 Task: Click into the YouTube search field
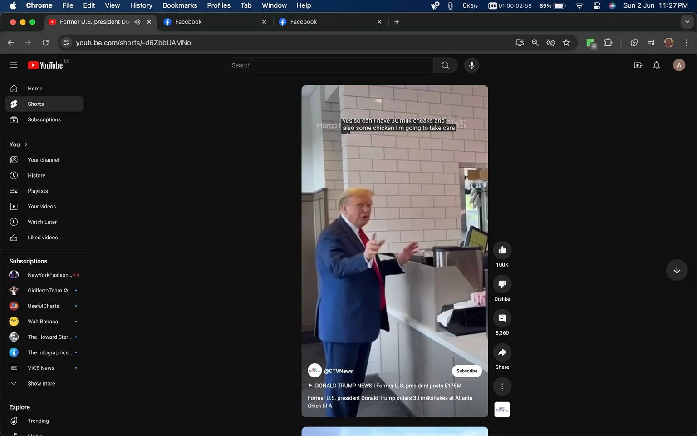click(329, 65)
